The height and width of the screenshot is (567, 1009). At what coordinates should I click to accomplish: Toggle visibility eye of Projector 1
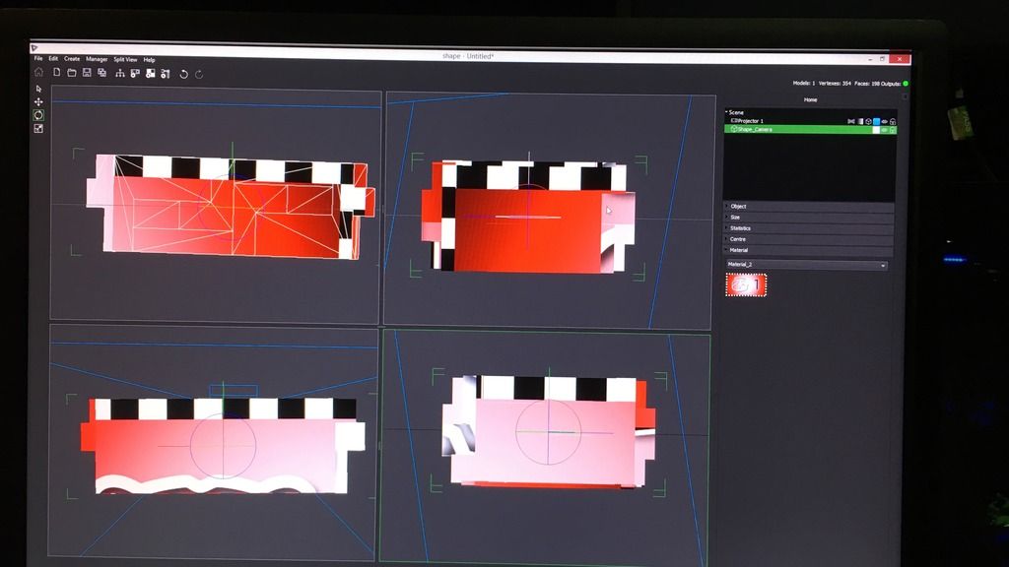tap(884, 121)
